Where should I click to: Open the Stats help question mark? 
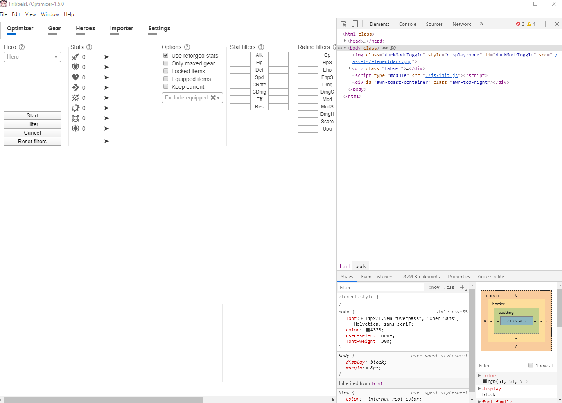pyautogui.click(x=89, y=47)
